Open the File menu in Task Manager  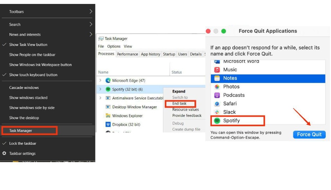coord(101,46)
